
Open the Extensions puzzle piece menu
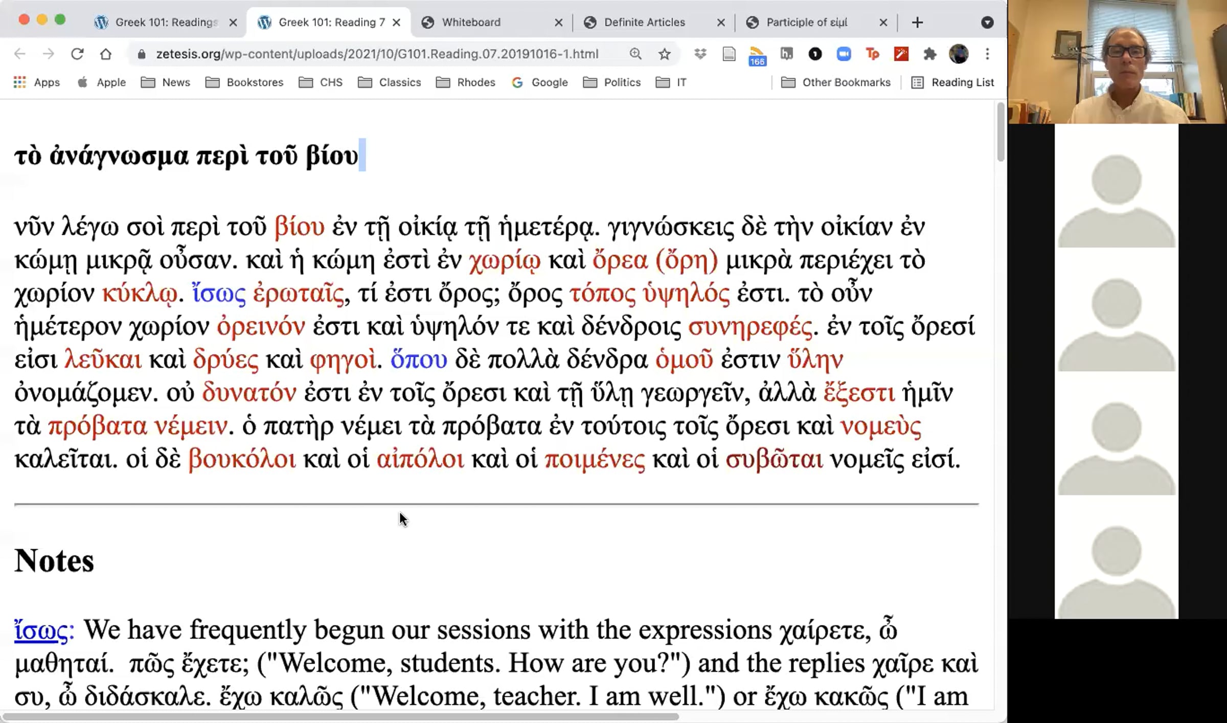click(x=929, y=54)
